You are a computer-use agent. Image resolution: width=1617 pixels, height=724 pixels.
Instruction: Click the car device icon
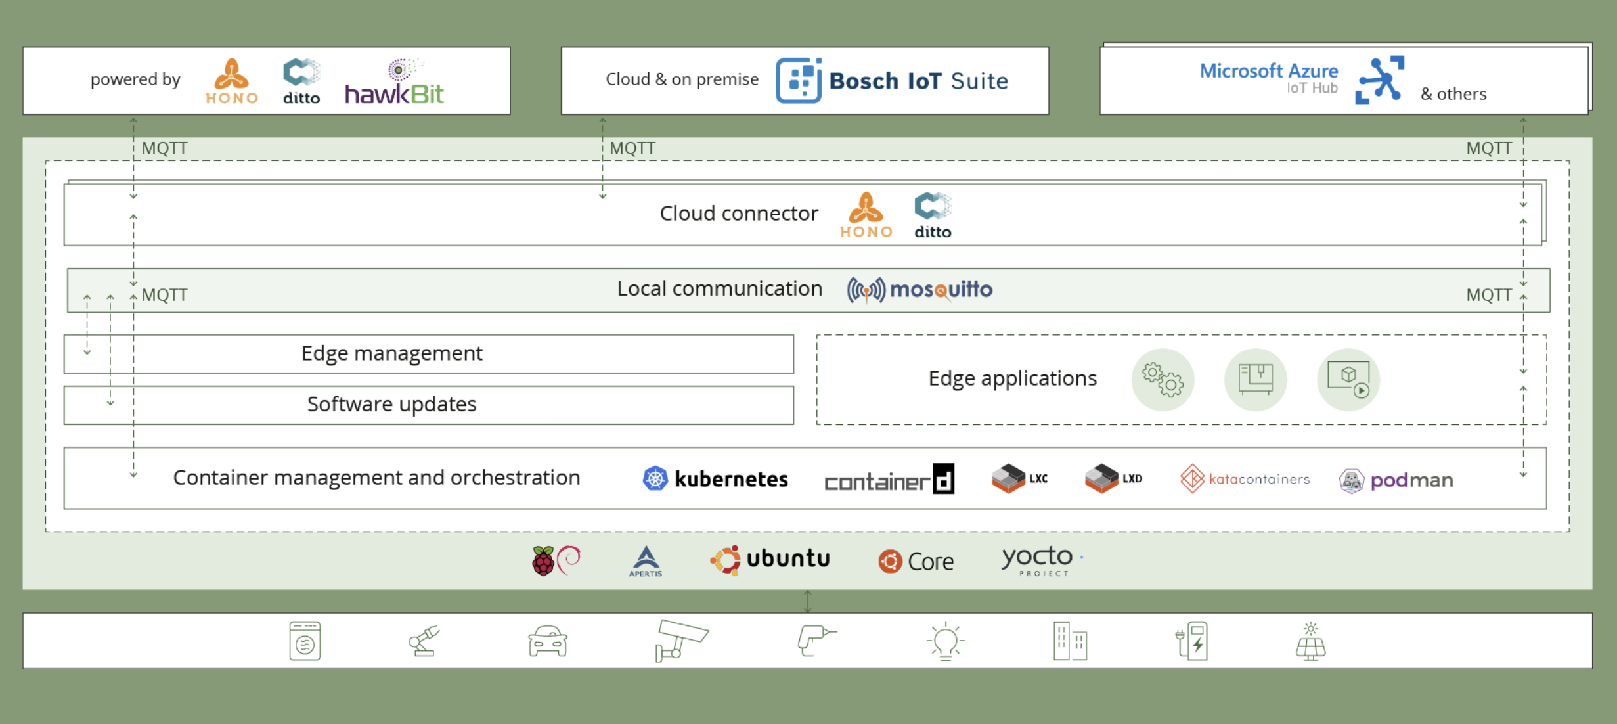click(x=548, y=641)
